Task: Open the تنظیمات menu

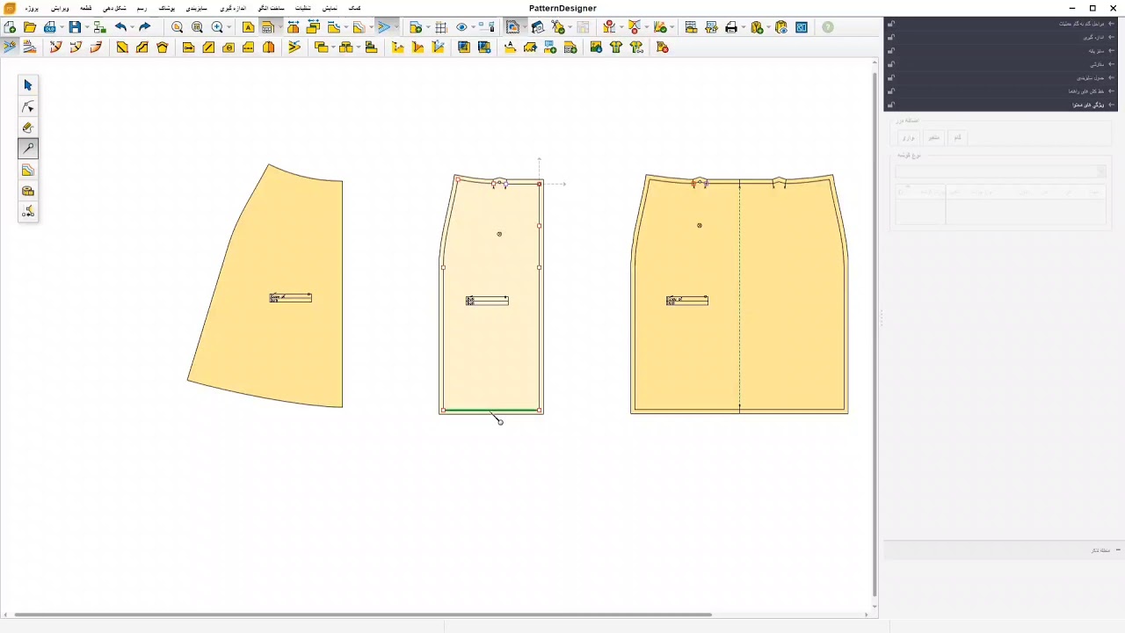Action: (x=302, y=8)
